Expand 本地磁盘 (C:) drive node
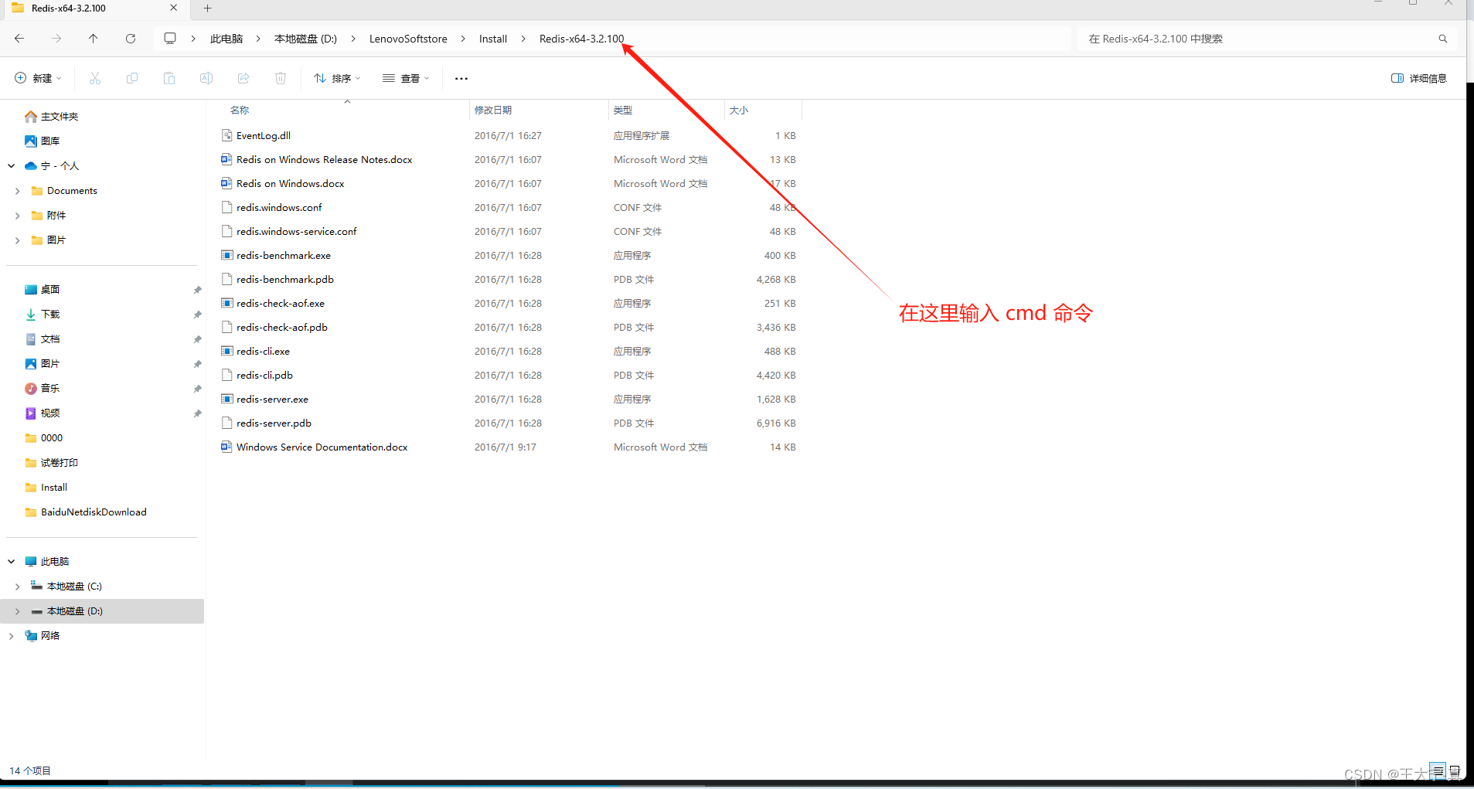1474x789 pixels. 18,587
